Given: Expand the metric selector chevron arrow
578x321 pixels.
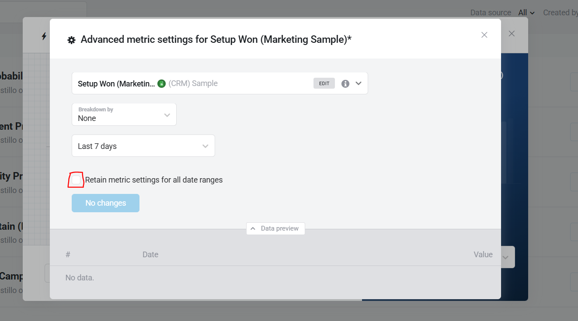Looking at the screenshot, I should (359, 83).
